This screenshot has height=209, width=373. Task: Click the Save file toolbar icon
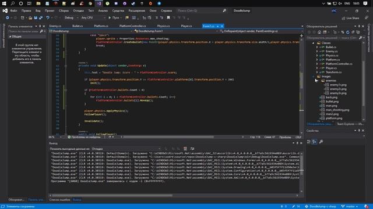click(x=36, y=18)
